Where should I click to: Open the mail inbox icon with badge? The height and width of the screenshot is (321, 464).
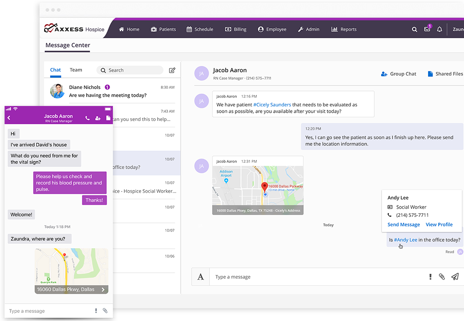pos(428,29)
